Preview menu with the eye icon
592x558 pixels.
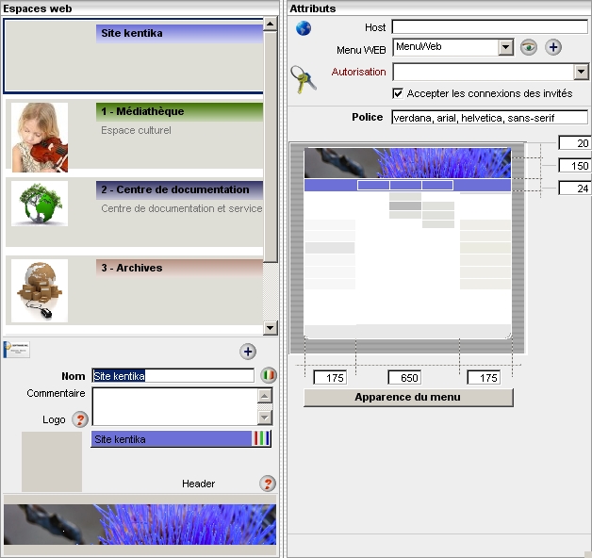529,47
